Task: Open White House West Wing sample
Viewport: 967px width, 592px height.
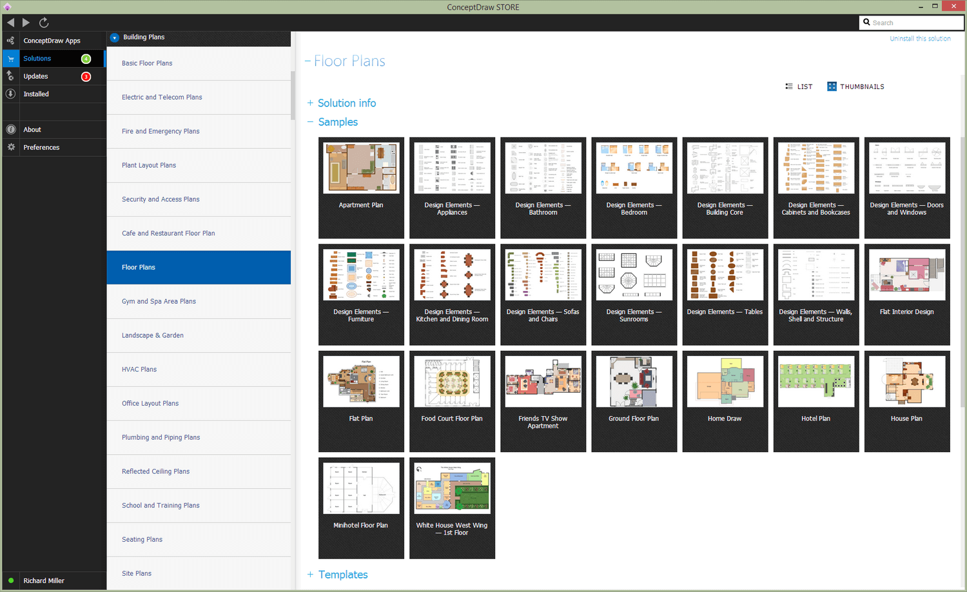Action: point(452,508)
